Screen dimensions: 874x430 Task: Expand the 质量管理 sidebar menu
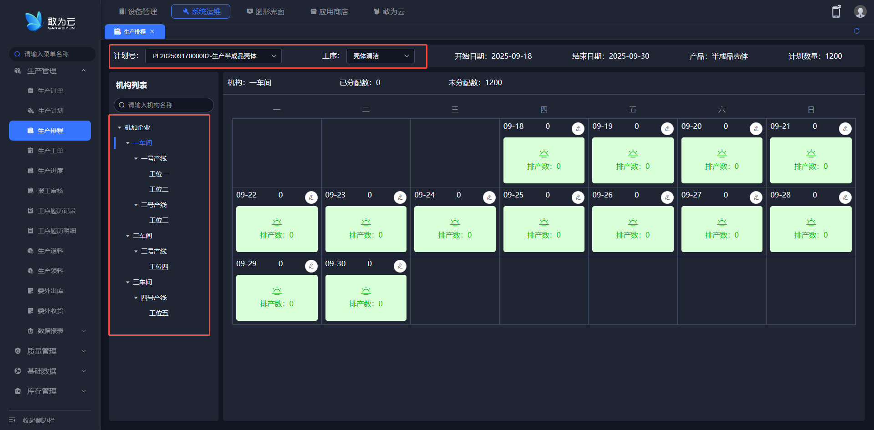click(x=50, y=351)
